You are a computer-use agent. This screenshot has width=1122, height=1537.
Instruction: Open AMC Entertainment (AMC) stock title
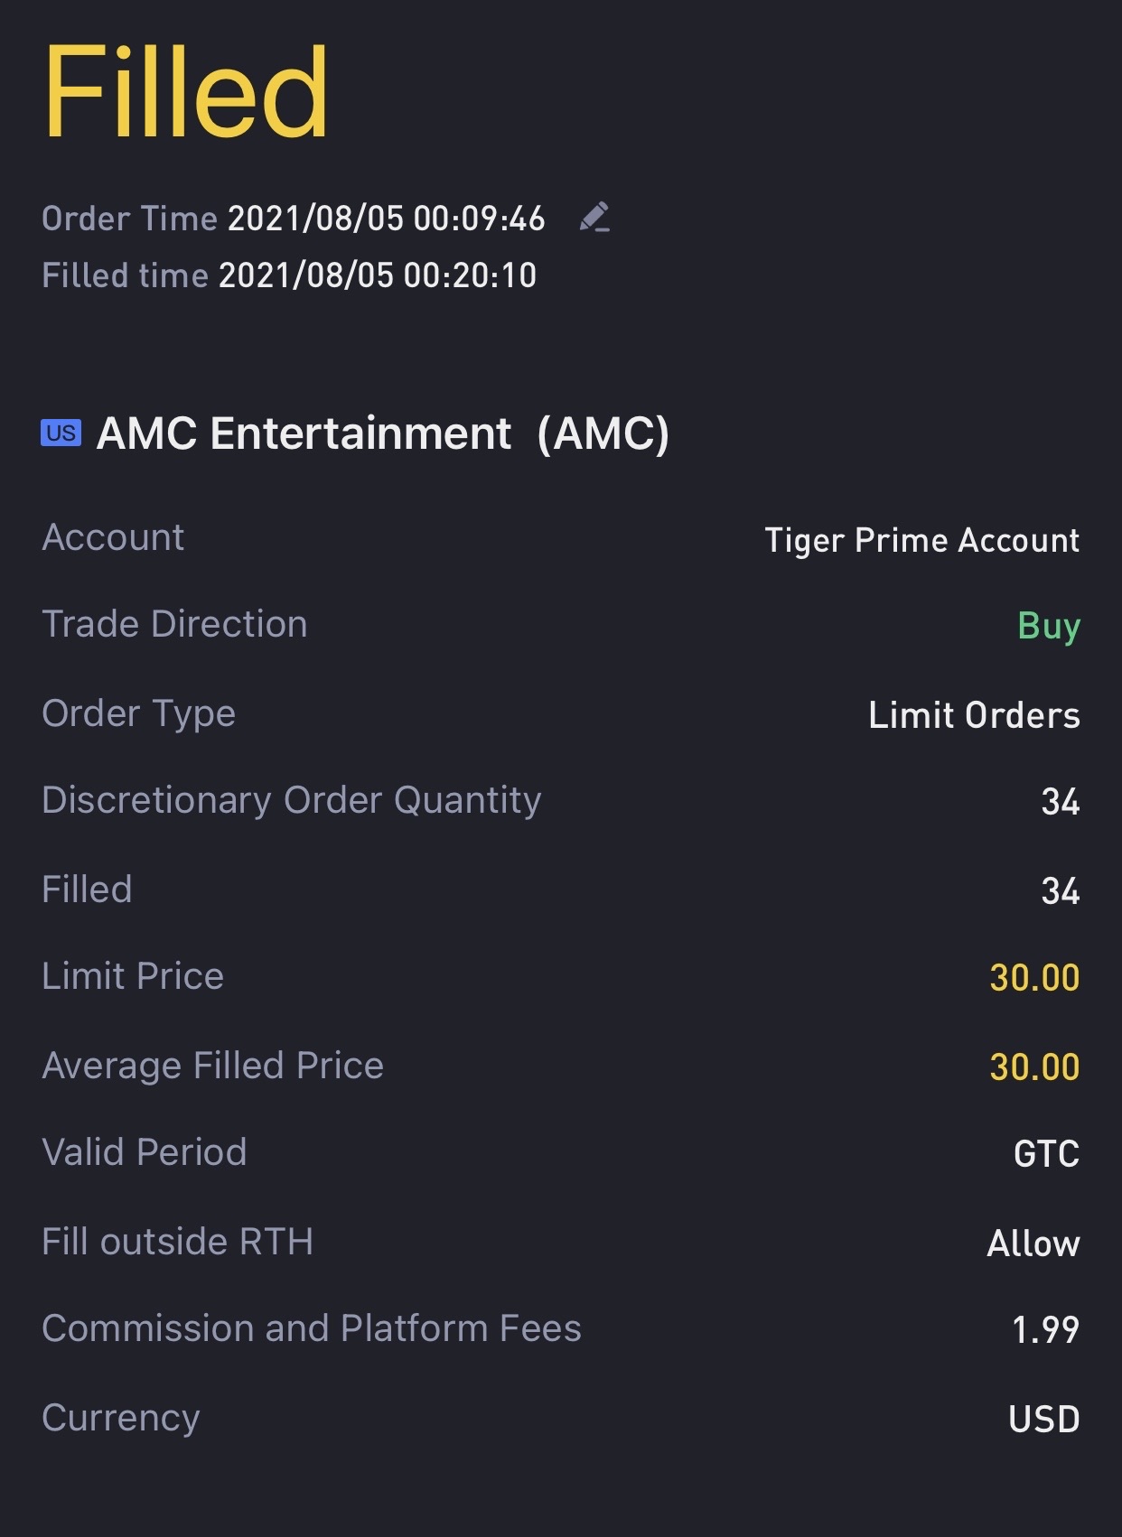[383, 433]
